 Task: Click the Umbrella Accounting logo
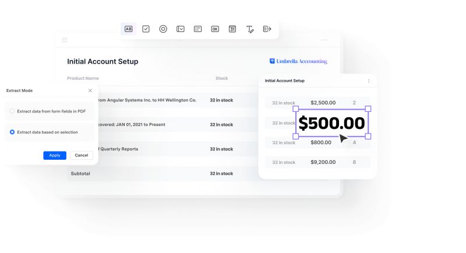pyautogui.click(x=298, y=61)
